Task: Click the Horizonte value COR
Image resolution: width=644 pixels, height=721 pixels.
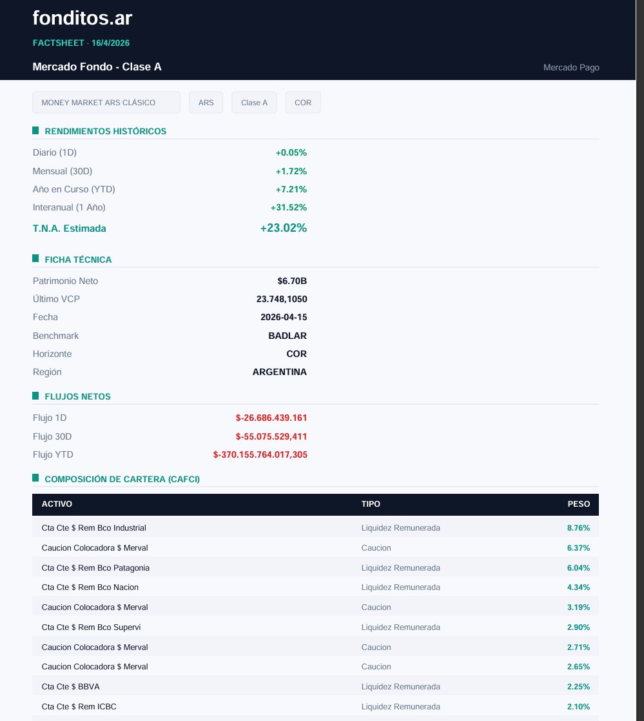Action: point(297,354)
